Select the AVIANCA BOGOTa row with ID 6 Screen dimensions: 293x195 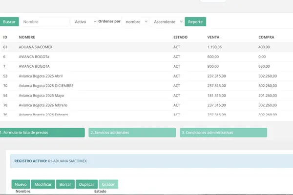(x=146, y=57)
